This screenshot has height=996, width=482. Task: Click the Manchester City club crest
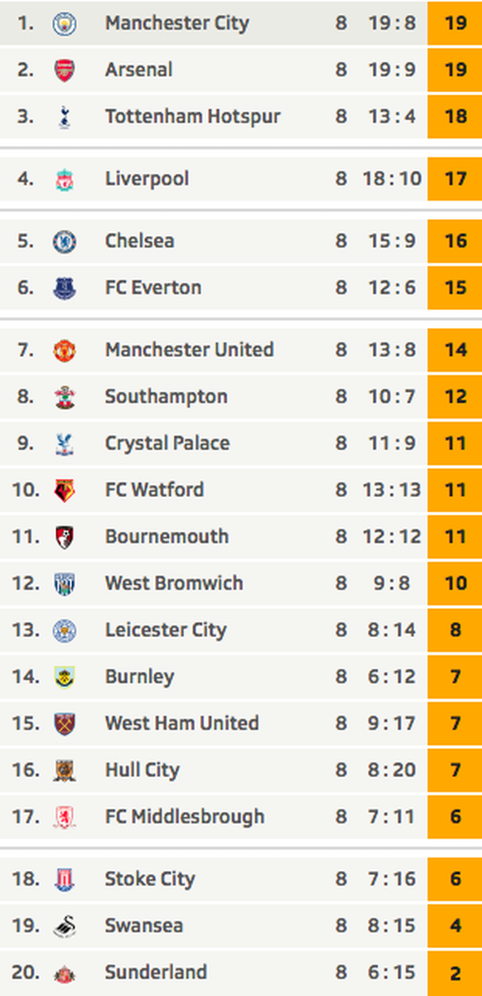coord(65,23)
